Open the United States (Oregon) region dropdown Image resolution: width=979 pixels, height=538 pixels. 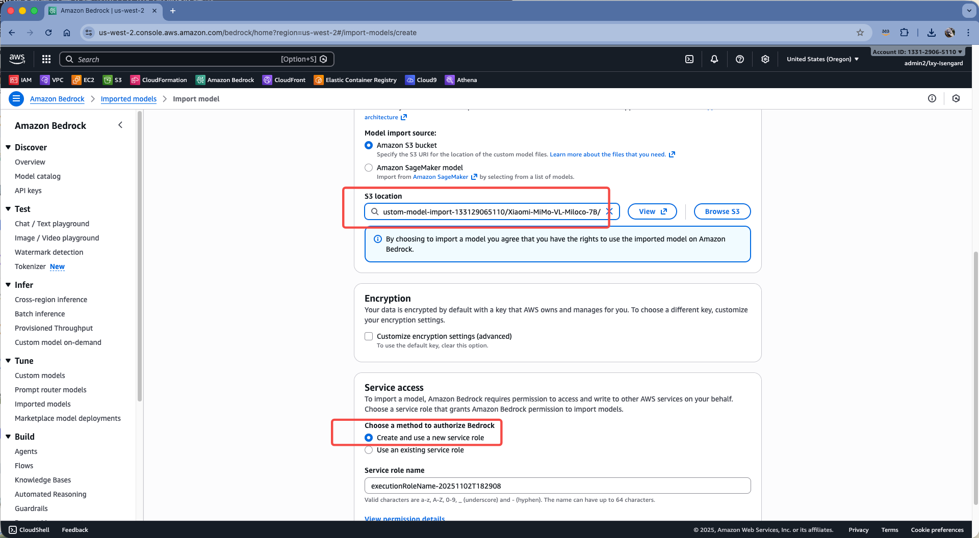click(822, 59)
